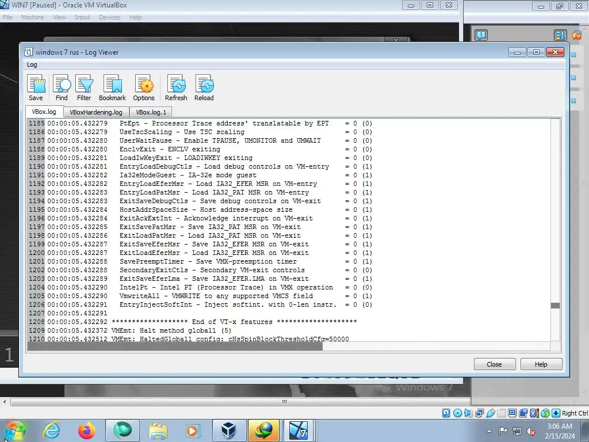Open the Input menu of the VirtualBox window

pyautogui.click(x=82, y=17)
